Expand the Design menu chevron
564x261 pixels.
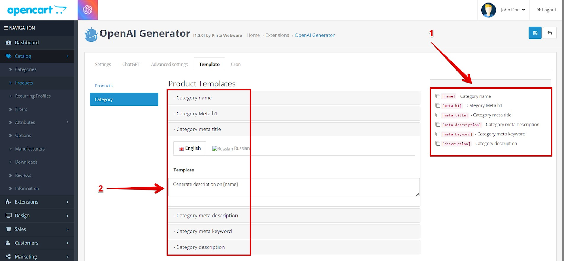(67, 216)
